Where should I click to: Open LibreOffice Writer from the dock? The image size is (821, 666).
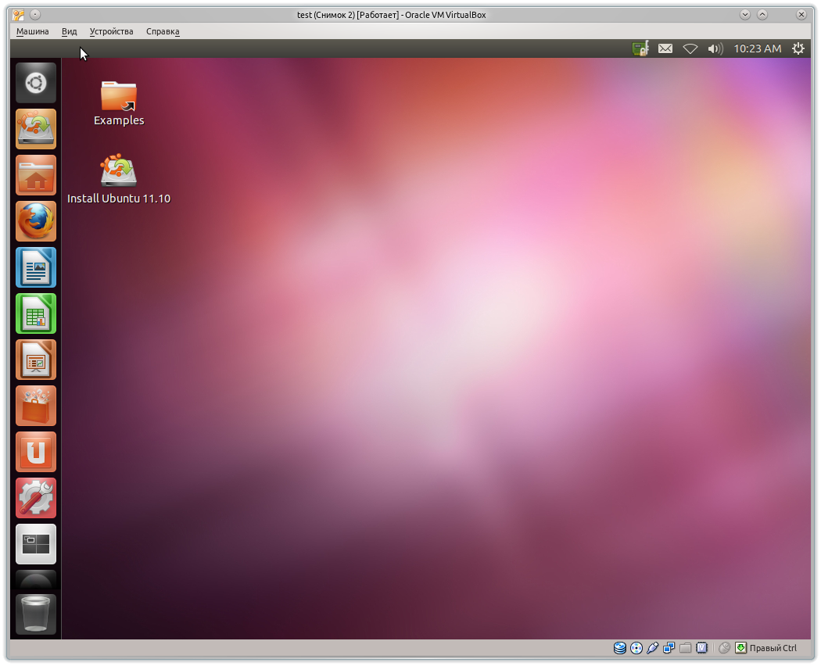pos(36,267)
